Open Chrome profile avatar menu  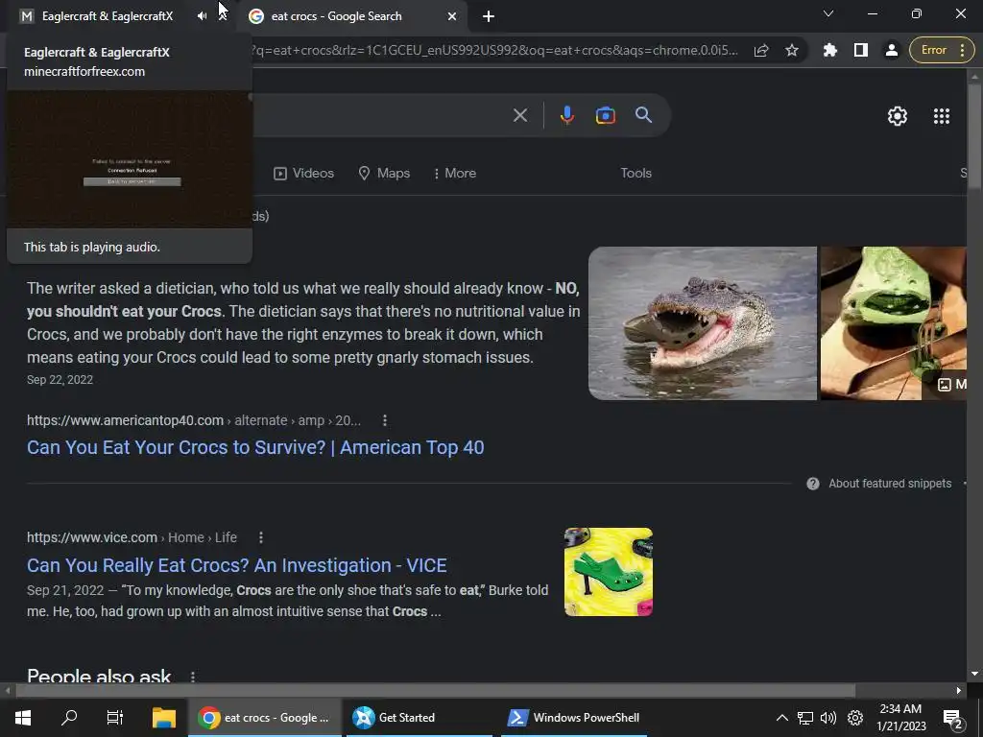[x=892, y=50]
